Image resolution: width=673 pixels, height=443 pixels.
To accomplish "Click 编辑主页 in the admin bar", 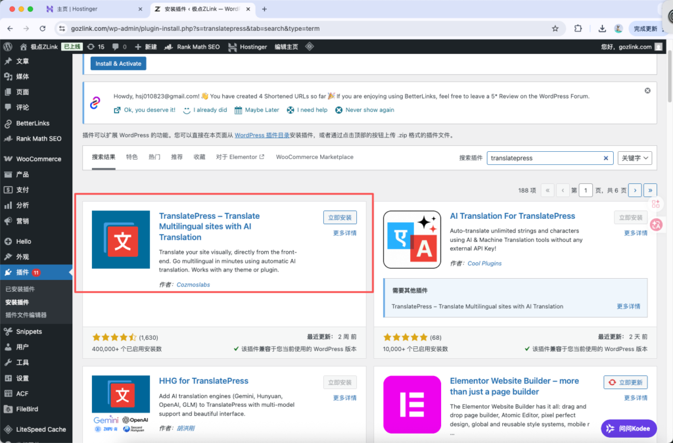I will click(287, 47).
